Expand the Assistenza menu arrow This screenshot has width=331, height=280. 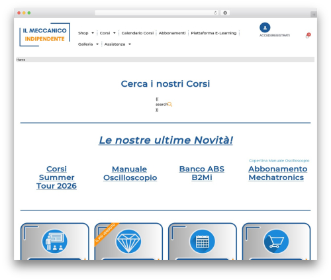[130, 44]
